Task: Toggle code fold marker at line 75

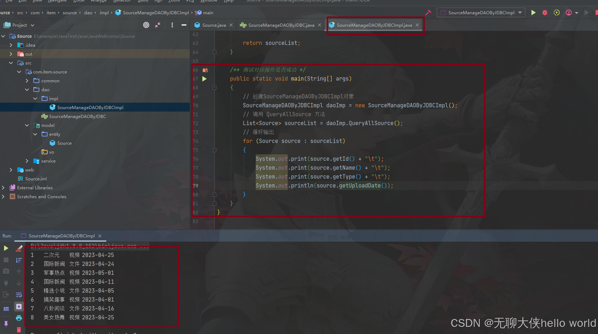Action: (214, 150)
